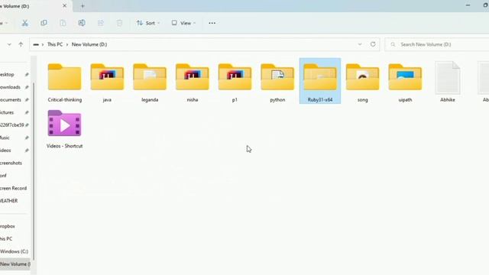Click New Volume (D:) in the breadcrumb
The image size is (489, 275).
click(x=89, y=44)
